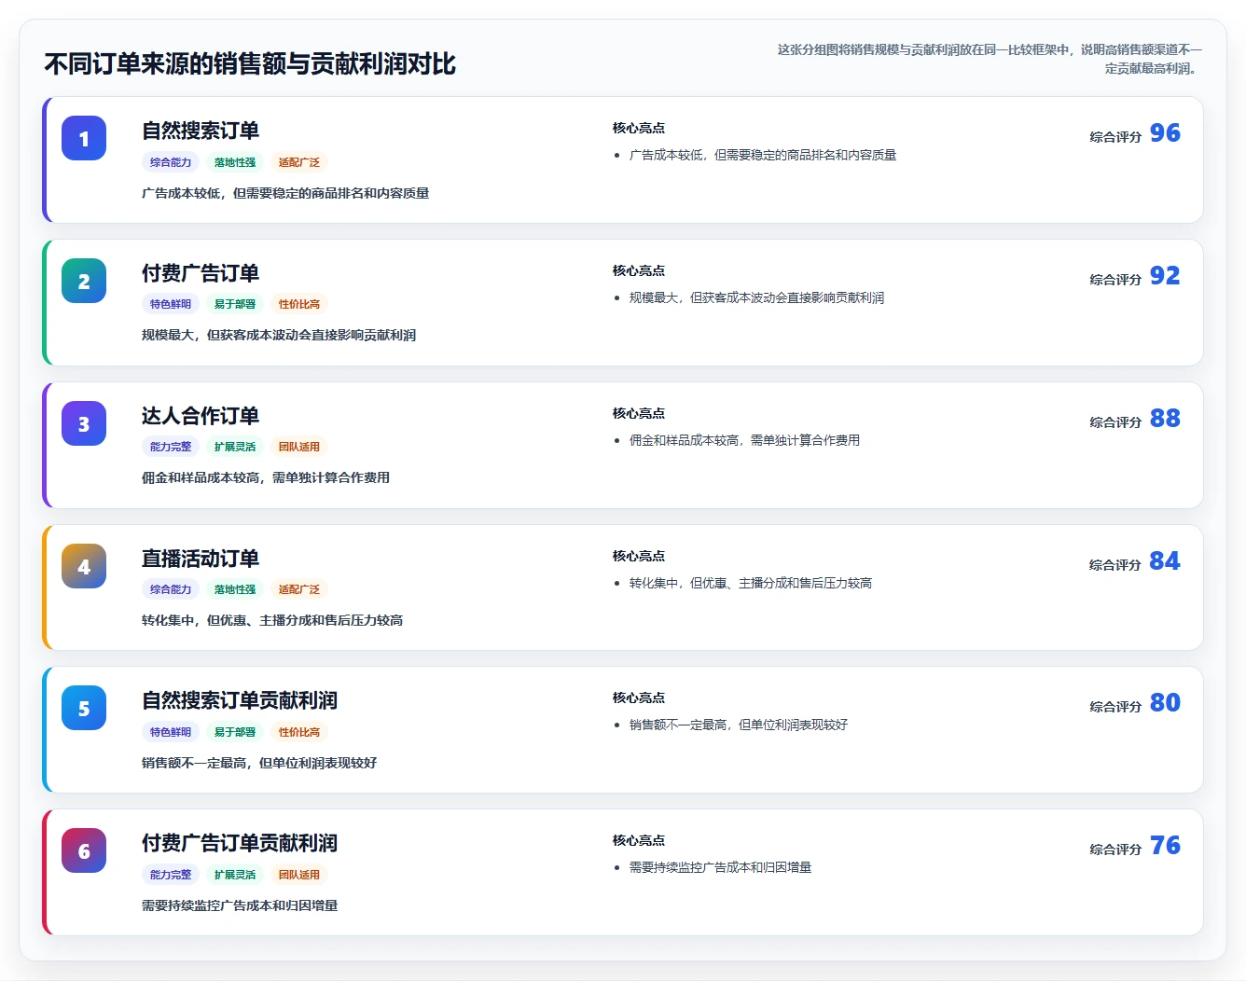The width and height of the screenshot is (1246, 981).
Task: Click bullet 佣金和样品成本较高 under 核心亮点
Action: [x=744, y=440]
